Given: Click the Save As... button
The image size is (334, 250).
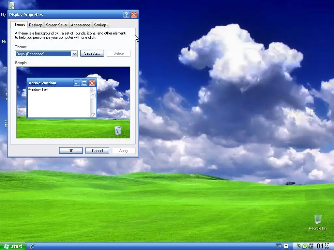Looking at the screenshot, I should click(92, 53).
